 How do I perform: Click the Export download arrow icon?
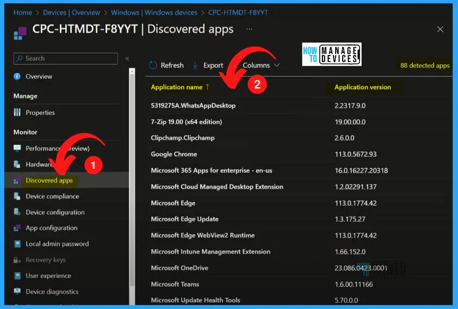[x=195, y=65]
